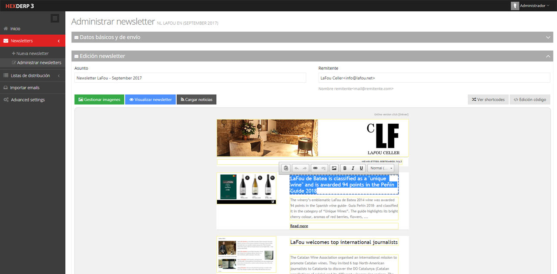This screenshot has height=274, width=557.
Task: Collapse the Edición newsletter panel chevron
Action: [x=548, y=56]
